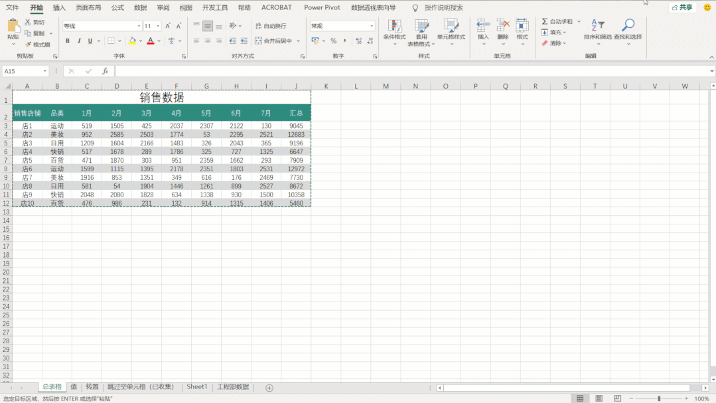Expand the Name Box dropdown arrow
716x403 pixels.
point(44,71)
